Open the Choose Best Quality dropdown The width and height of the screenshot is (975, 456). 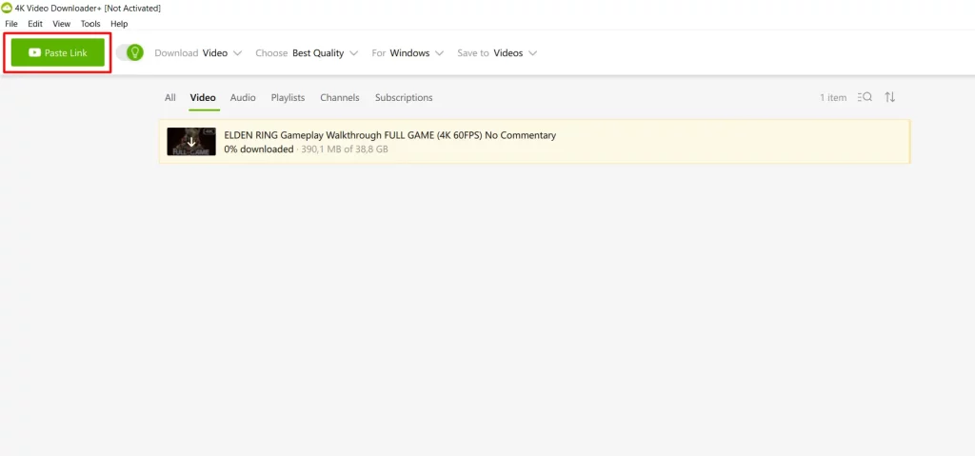point(307,53)
